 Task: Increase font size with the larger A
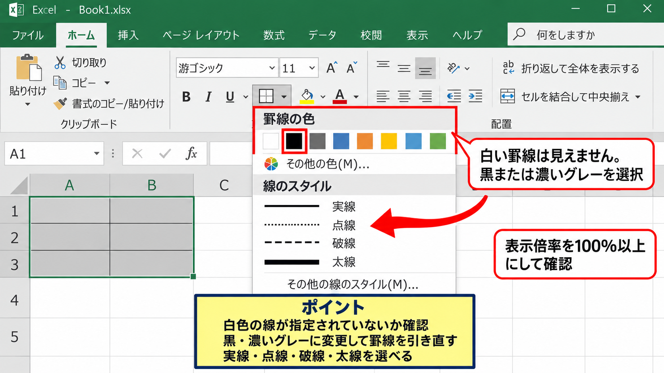tap(332, 68)
